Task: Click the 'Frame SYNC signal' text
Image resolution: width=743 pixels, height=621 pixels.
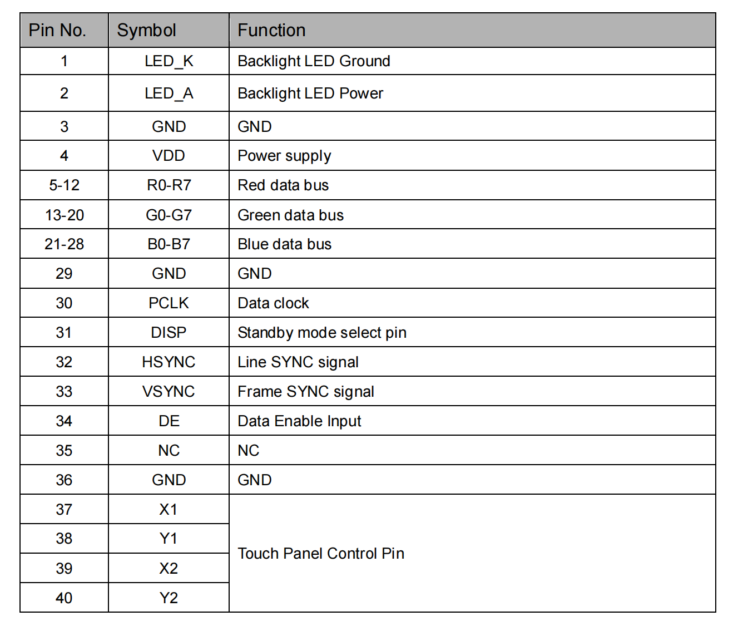Action: point(306,392)
